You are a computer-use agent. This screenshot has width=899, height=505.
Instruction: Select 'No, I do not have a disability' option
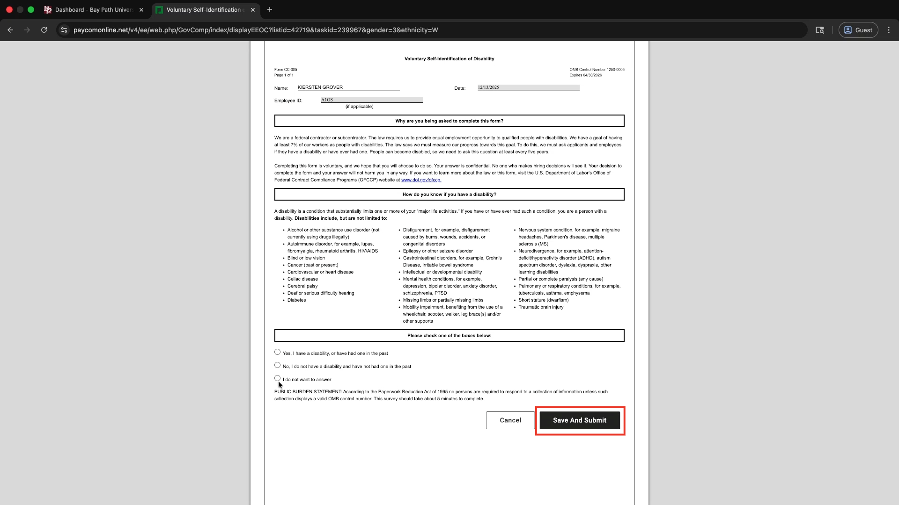278,365
